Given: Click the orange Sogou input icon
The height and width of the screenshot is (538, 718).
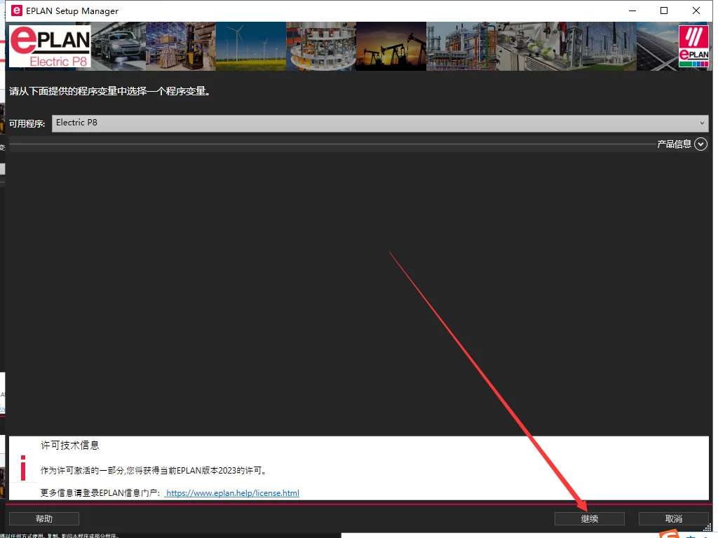Looking at the screenshot, I should (x=671, y=534).
